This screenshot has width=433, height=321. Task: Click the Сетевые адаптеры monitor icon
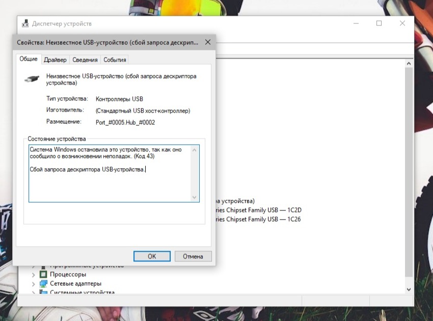pyautogui.click(x=43, y=283)
